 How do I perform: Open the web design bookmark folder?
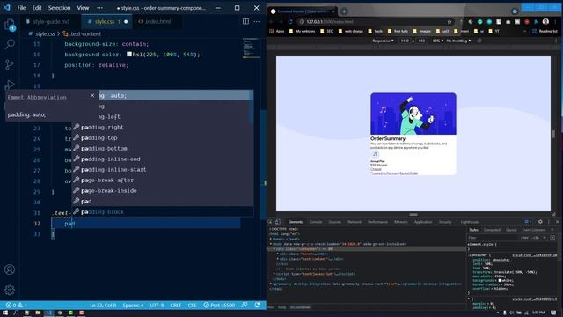tap(350, 32)
